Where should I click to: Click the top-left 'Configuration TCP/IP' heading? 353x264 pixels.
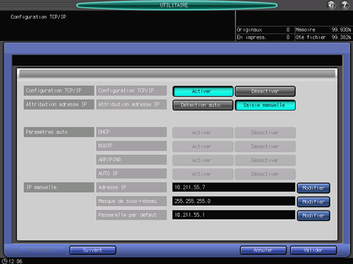pyautogui.click(x=38, y=17)
